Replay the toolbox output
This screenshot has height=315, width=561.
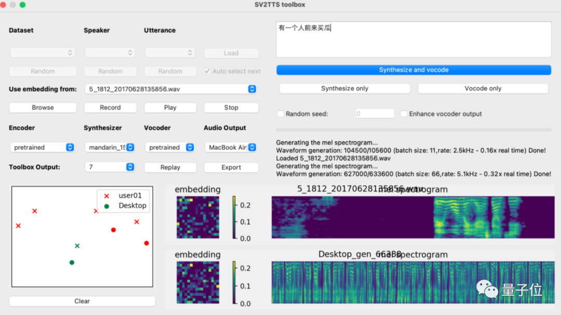click(170, 167)
